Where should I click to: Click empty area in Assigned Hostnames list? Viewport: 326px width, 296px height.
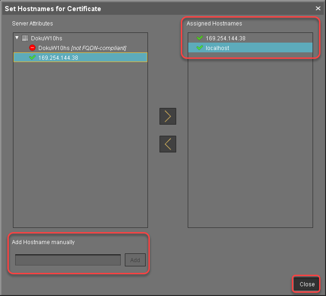tap(250, 139)
